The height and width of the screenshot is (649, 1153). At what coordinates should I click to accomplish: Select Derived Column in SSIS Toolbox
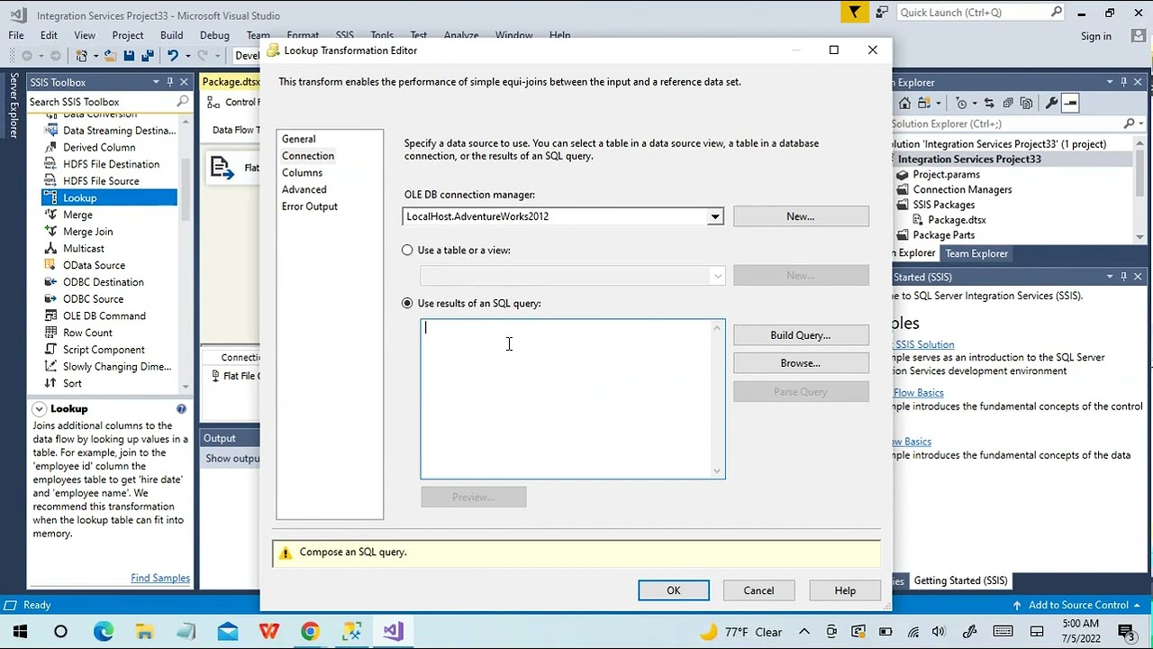click(x=98, y=147)
